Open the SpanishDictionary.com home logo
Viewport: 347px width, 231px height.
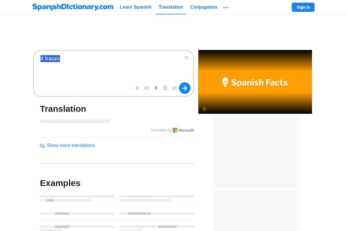(73, 7)
